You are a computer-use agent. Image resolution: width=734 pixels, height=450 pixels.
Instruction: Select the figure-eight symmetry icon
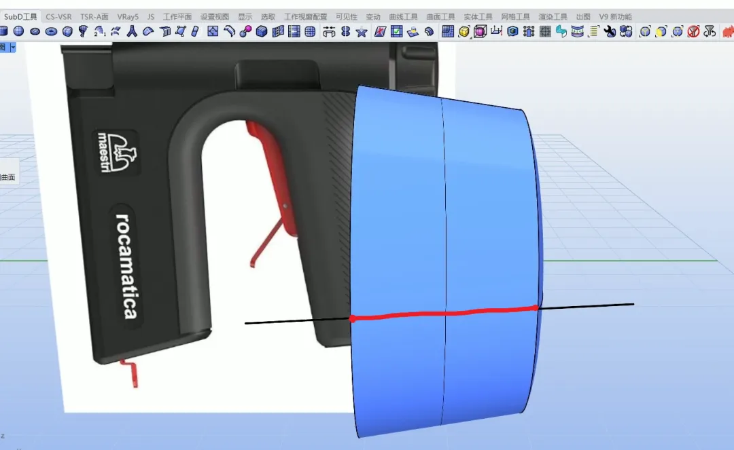point(345,31)
